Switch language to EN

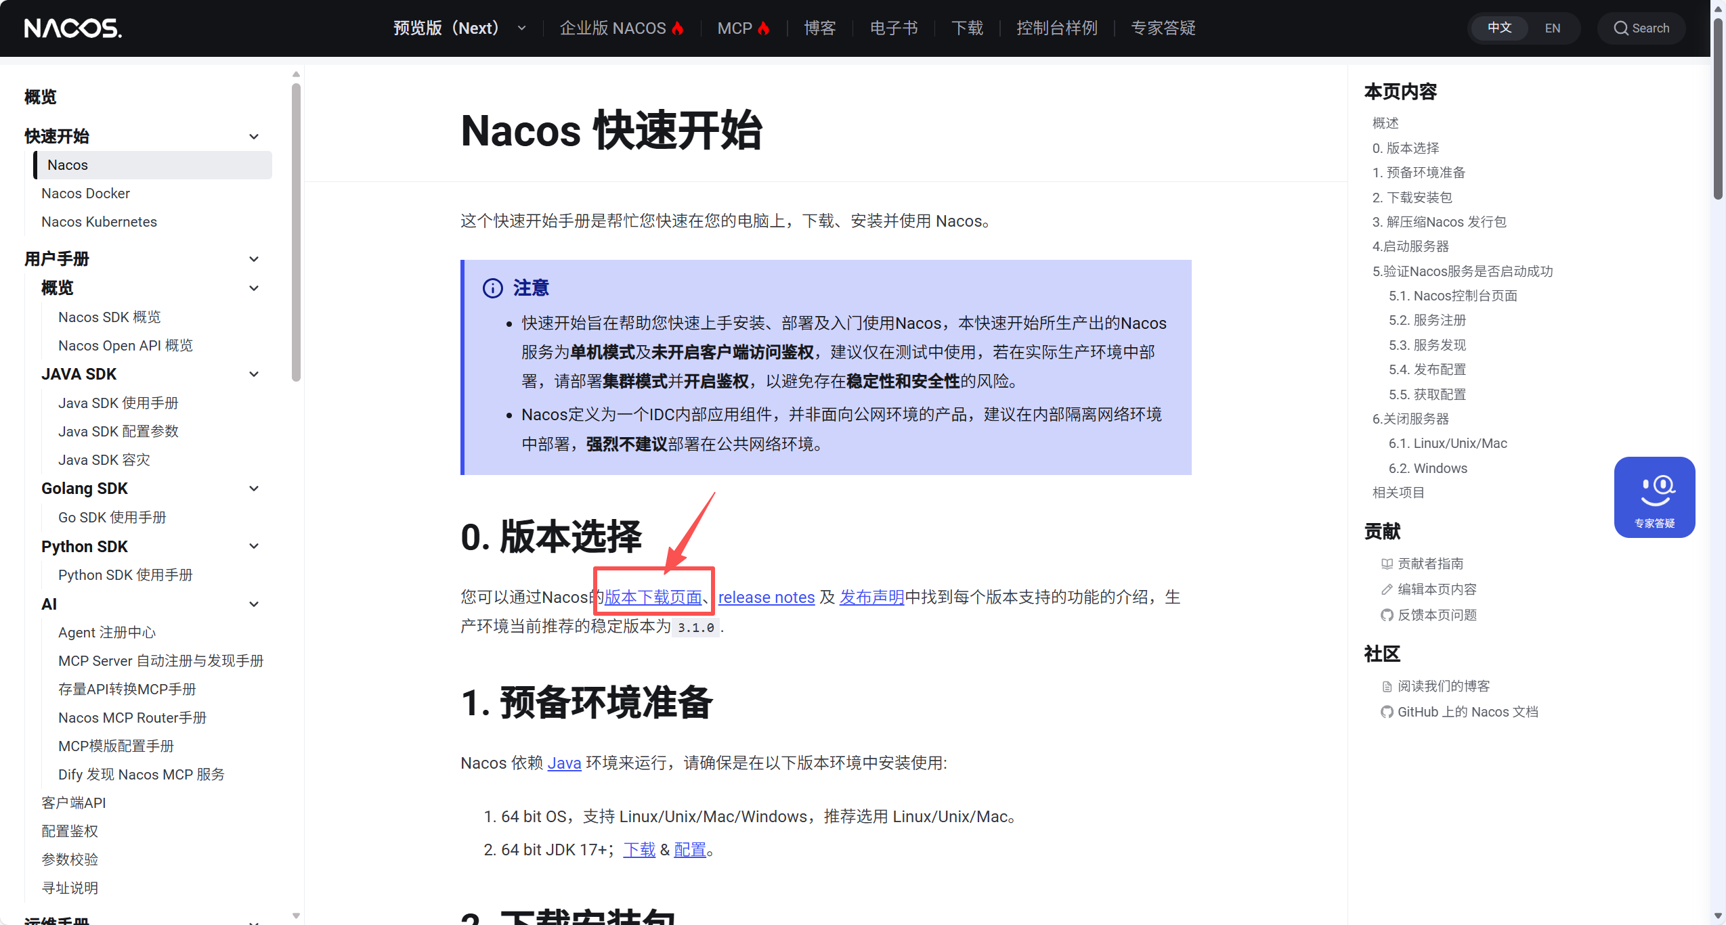coord(1551,28)
